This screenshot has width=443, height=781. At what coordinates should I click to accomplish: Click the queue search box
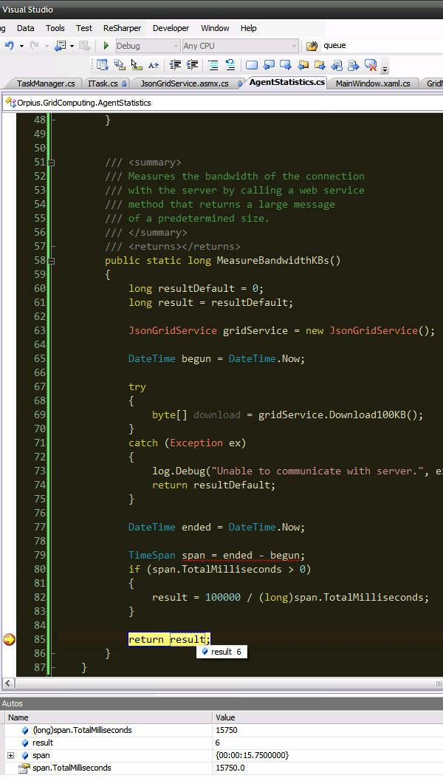pos(382,46)
